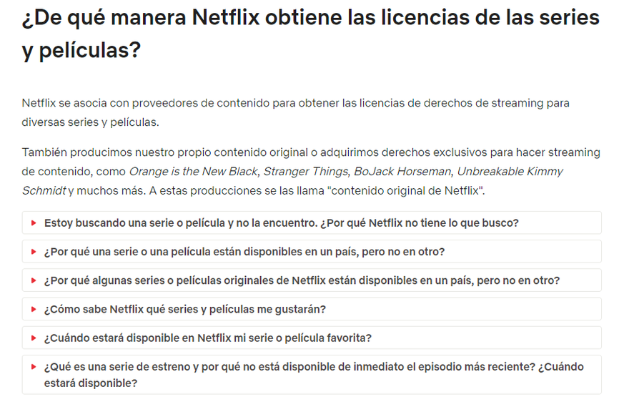Click the red triangle beside 'Estoy buscando una serie'
634x402 pixels.
tap(34, 222)
